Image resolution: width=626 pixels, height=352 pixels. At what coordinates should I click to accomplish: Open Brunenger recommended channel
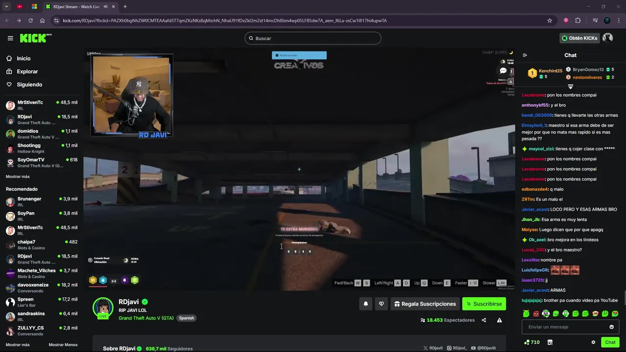pos(42,201)
